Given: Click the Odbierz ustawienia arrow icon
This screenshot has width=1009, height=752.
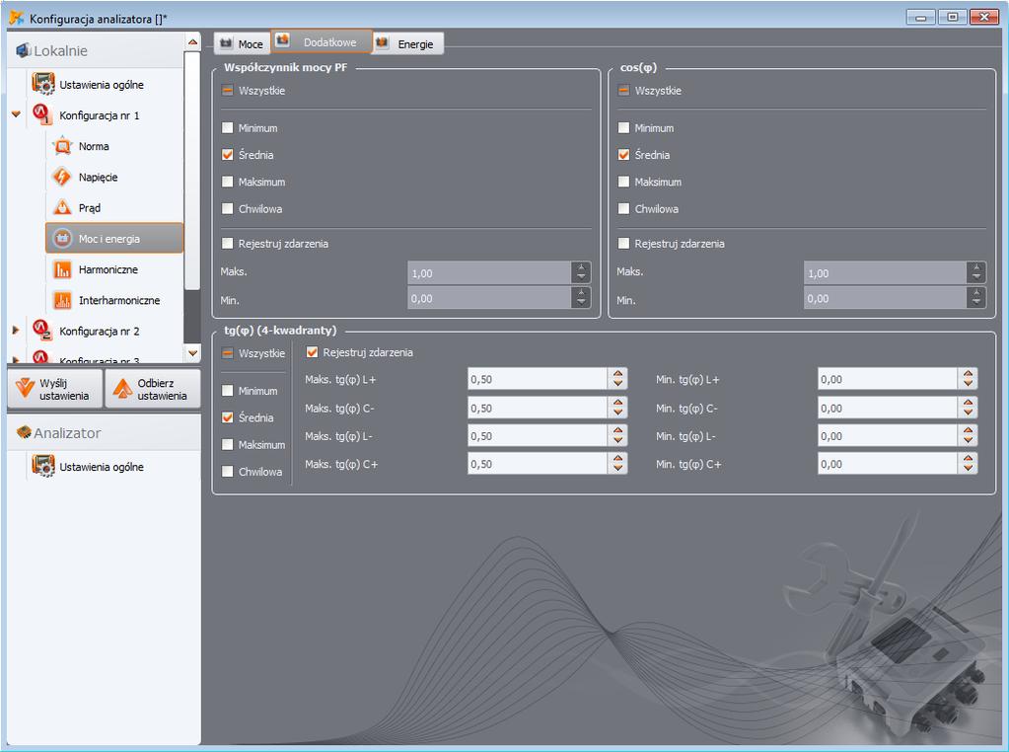Looking at the screenshot, I should point(122,388).
